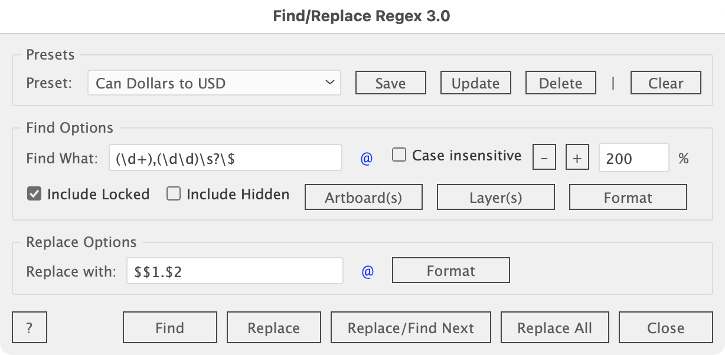This screenshot has height=355, width=725.
Task: Click the zoom percentage field
Action: click(633, 158)
